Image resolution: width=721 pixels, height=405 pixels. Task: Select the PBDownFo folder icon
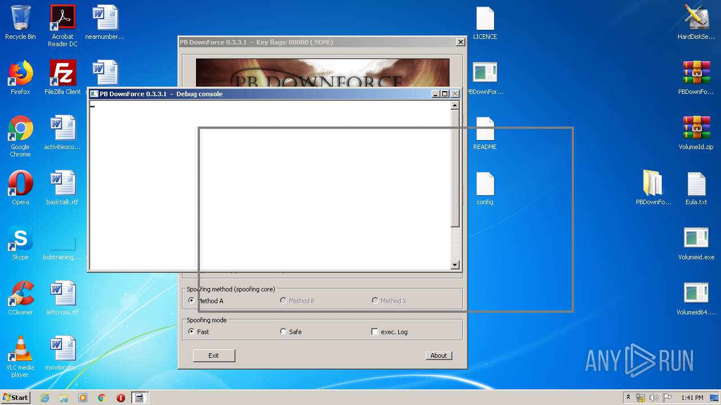pos(653,188)
